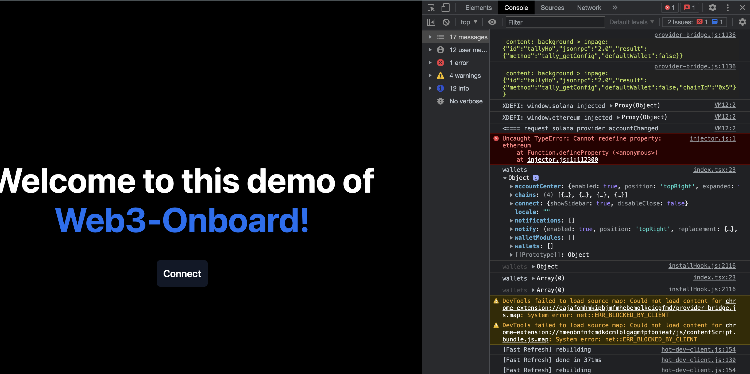The height and width of the screenshot is (374, 750).
Task: Hide the console sidebar panel icon
Action: [431, 22]
